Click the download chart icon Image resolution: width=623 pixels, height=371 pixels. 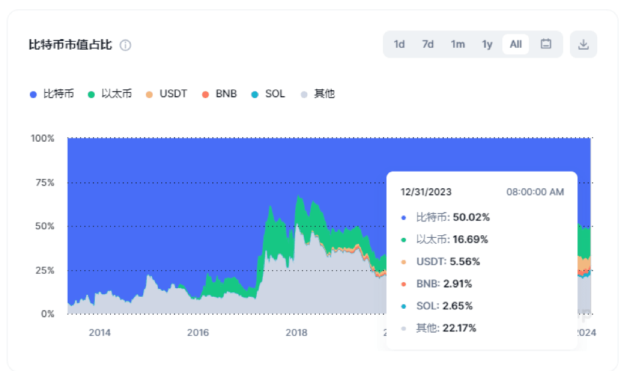tap(583, 44)
